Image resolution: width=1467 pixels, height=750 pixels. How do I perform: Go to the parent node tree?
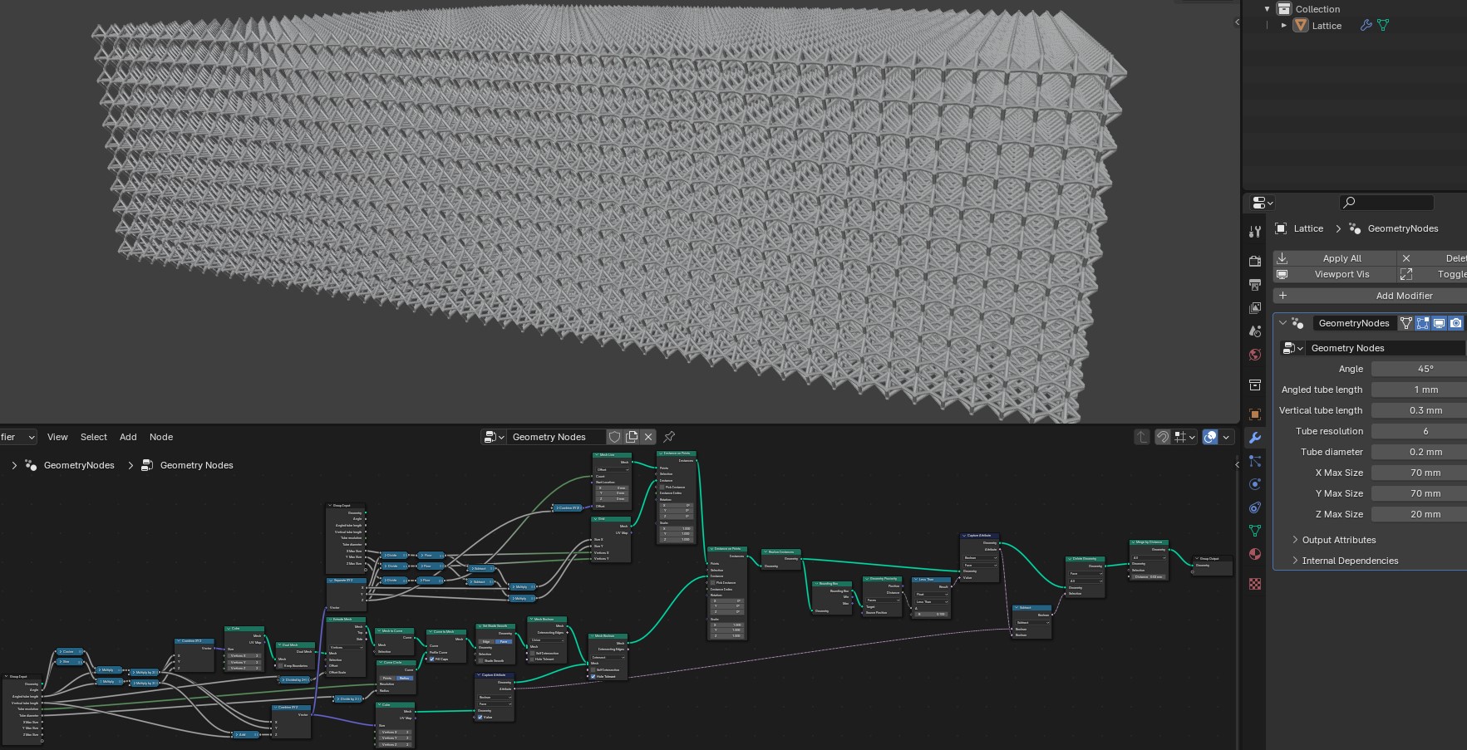pyautogui.click(x=1142, y=437)
